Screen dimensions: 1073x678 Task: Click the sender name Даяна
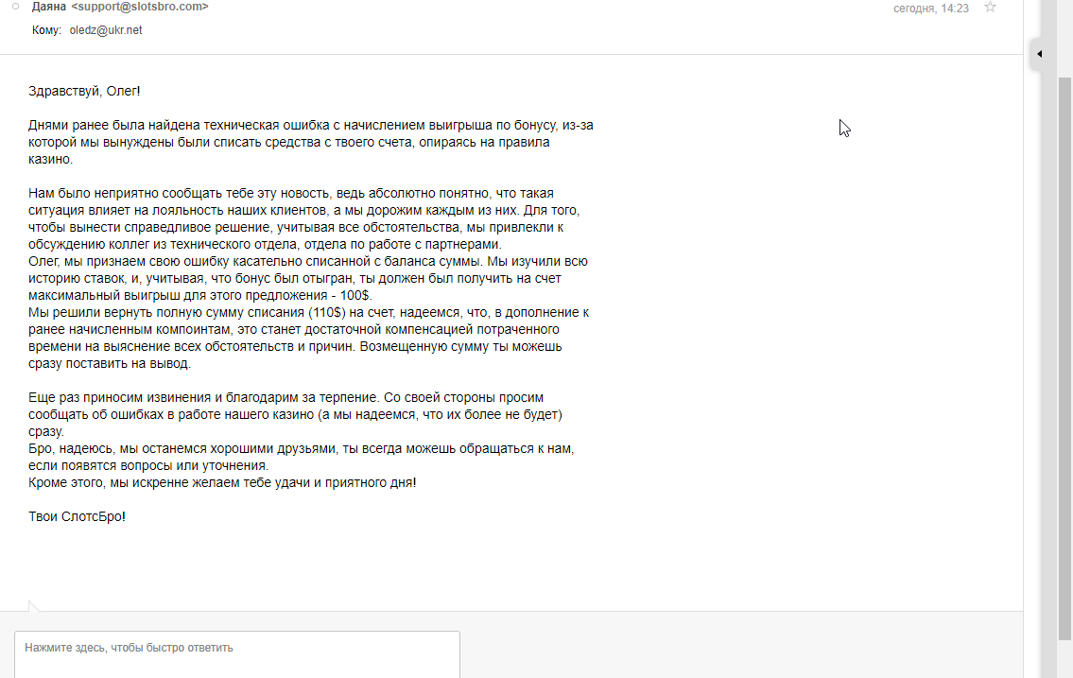click(x=49, y=7)
